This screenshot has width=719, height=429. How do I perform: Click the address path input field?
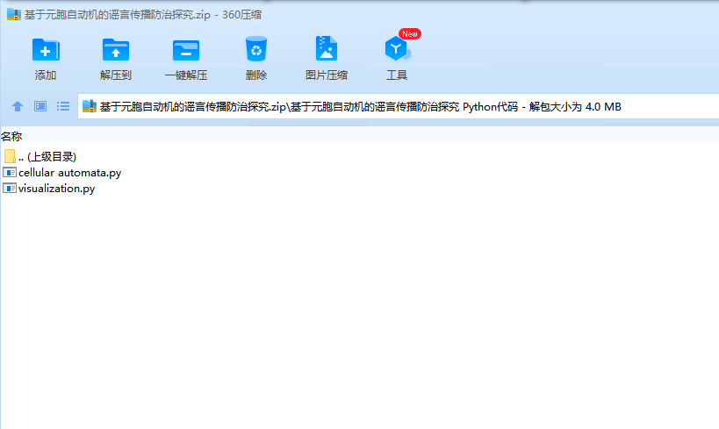tap(398, 106)
